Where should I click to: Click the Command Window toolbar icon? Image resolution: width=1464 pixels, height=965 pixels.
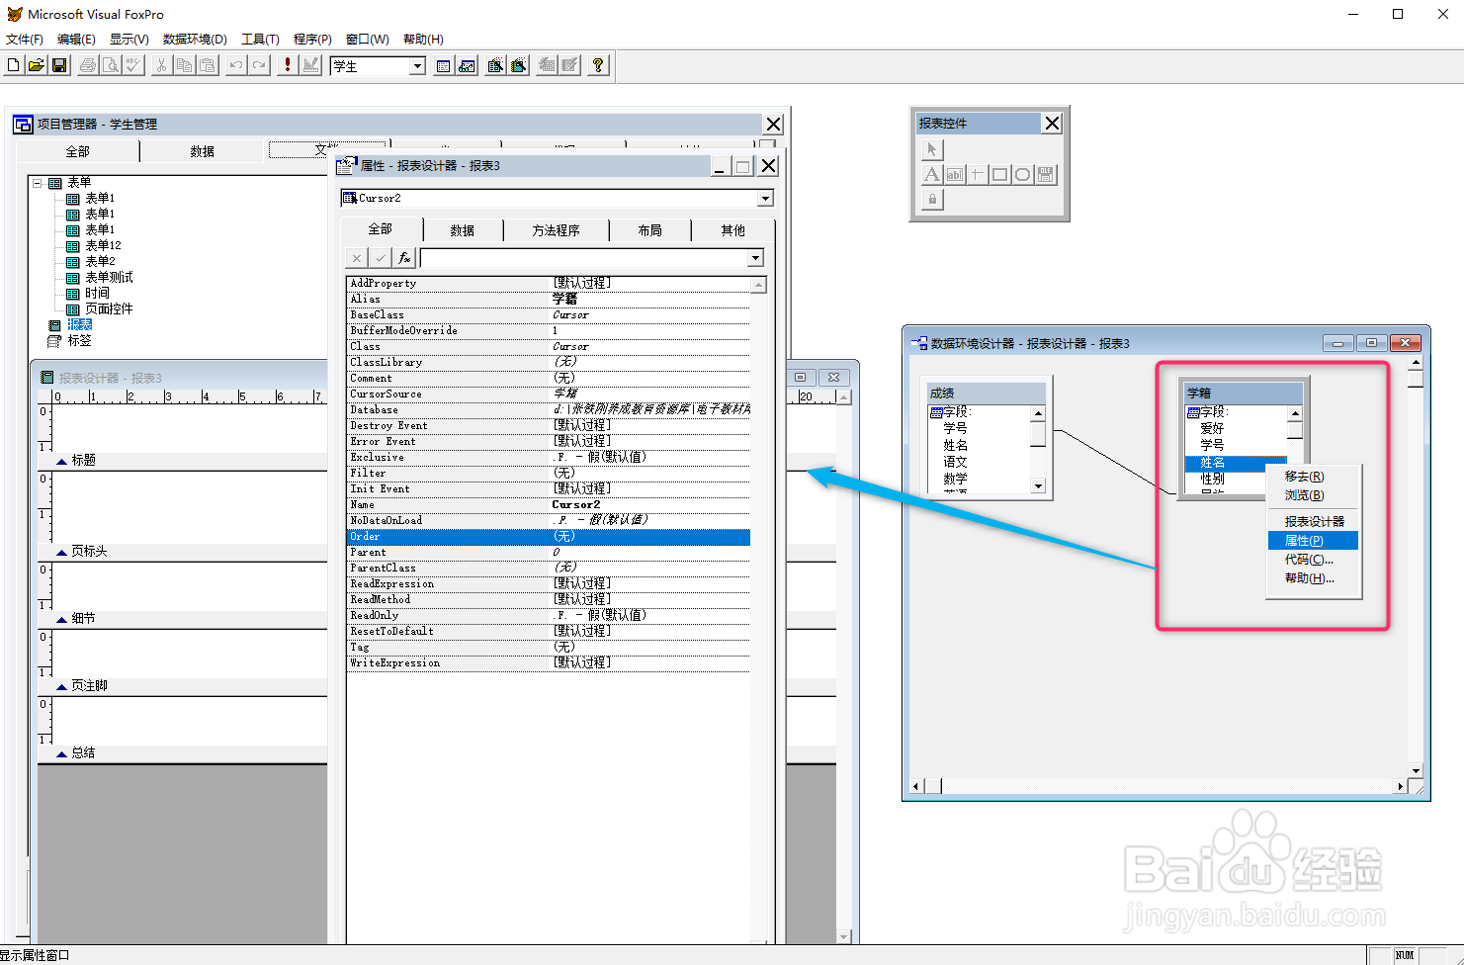pyautogui.click(x=444, y=65)
